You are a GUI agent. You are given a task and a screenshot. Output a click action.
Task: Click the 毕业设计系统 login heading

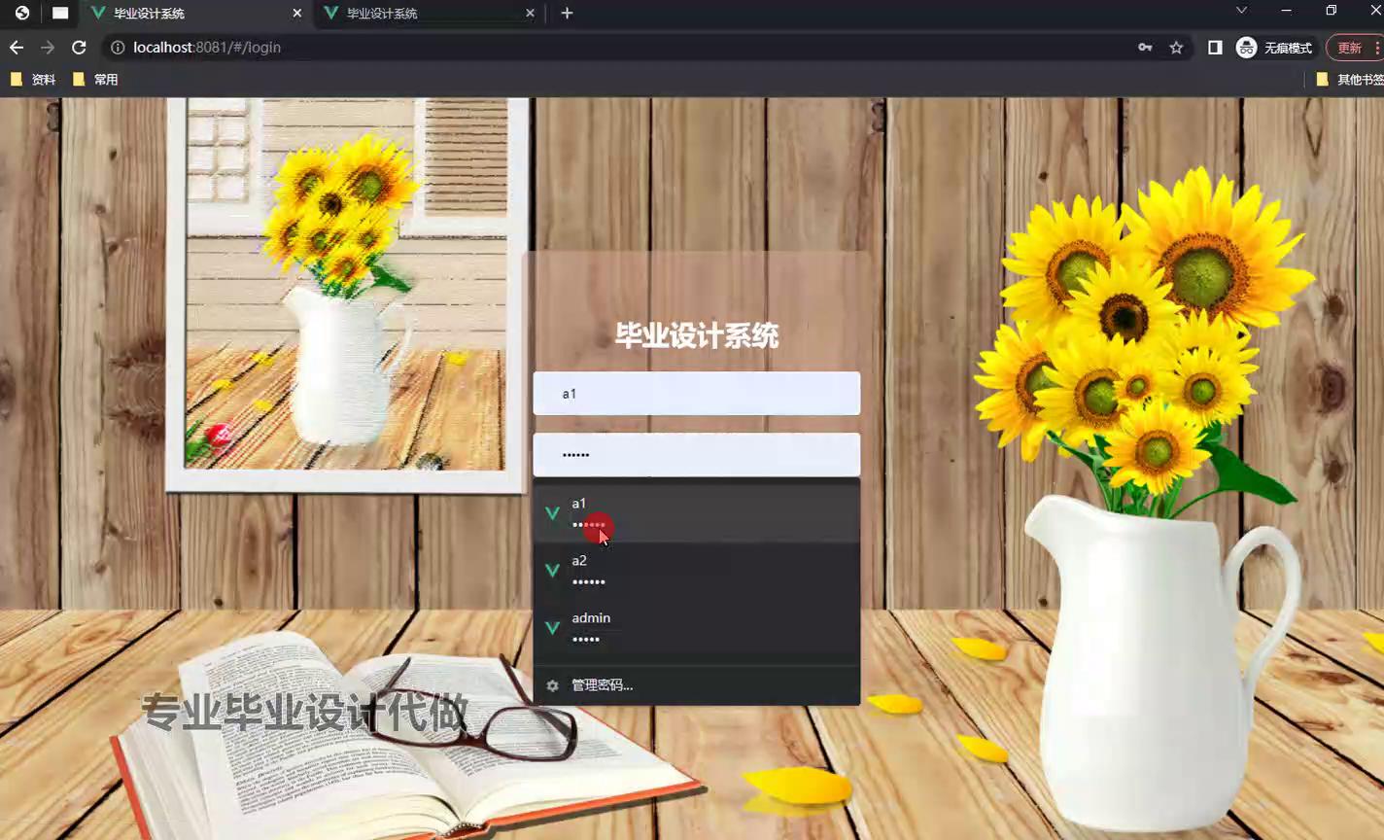pyautogui.click(x=697, y=336)
